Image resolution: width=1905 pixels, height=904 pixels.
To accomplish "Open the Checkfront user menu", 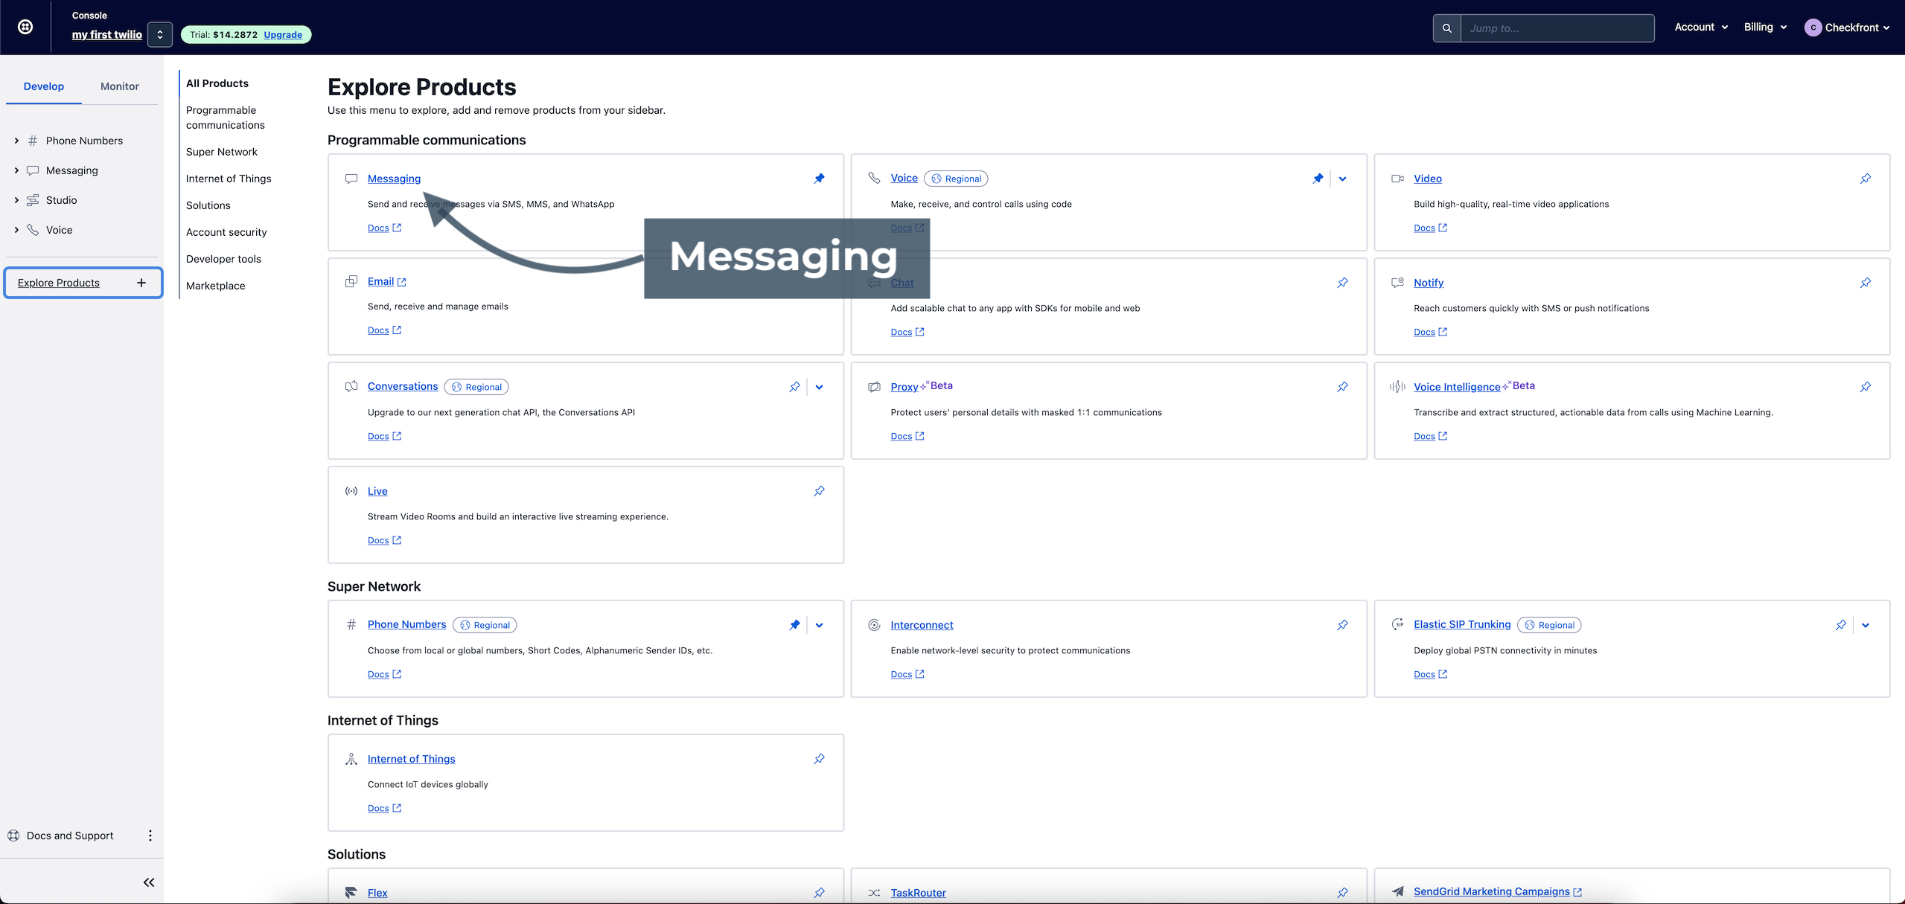I will (x=1848, y=28).
